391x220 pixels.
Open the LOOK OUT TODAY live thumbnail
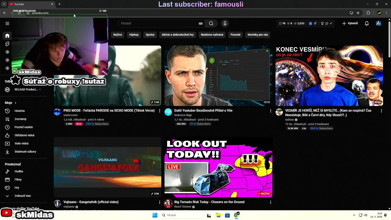point(218,167)
